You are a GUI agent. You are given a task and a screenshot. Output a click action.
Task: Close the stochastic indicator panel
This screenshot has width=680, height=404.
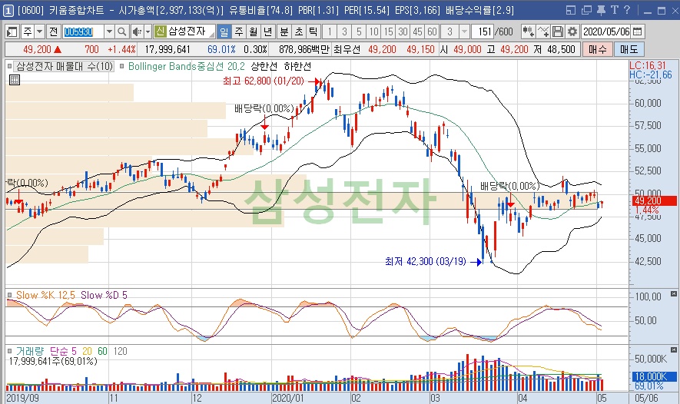click(x=674, y=294)
